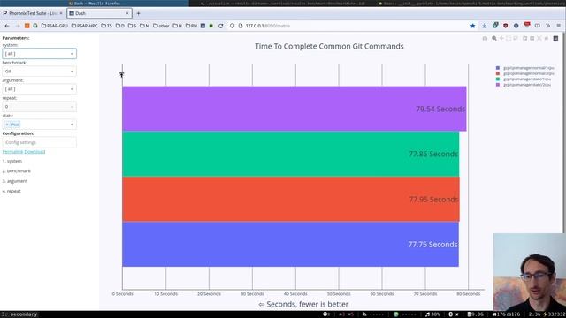Open a new tab with plus button
566x318 pixels.
[x=138, y=13]
